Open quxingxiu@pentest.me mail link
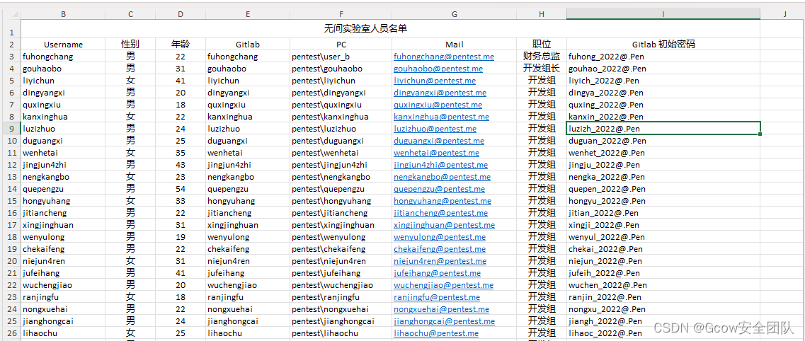 438,105
